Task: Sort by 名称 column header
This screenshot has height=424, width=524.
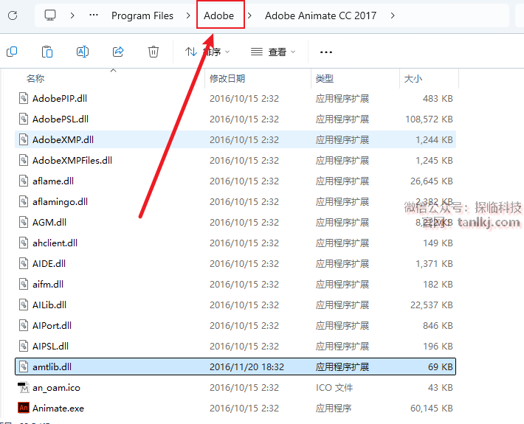Action: click(x=35, y=79)
